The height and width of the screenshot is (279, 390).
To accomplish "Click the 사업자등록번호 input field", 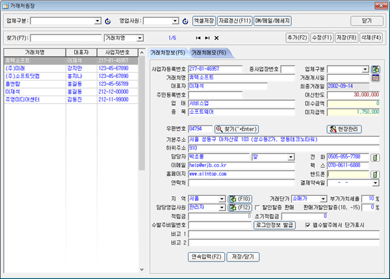I will click(215, 69).
